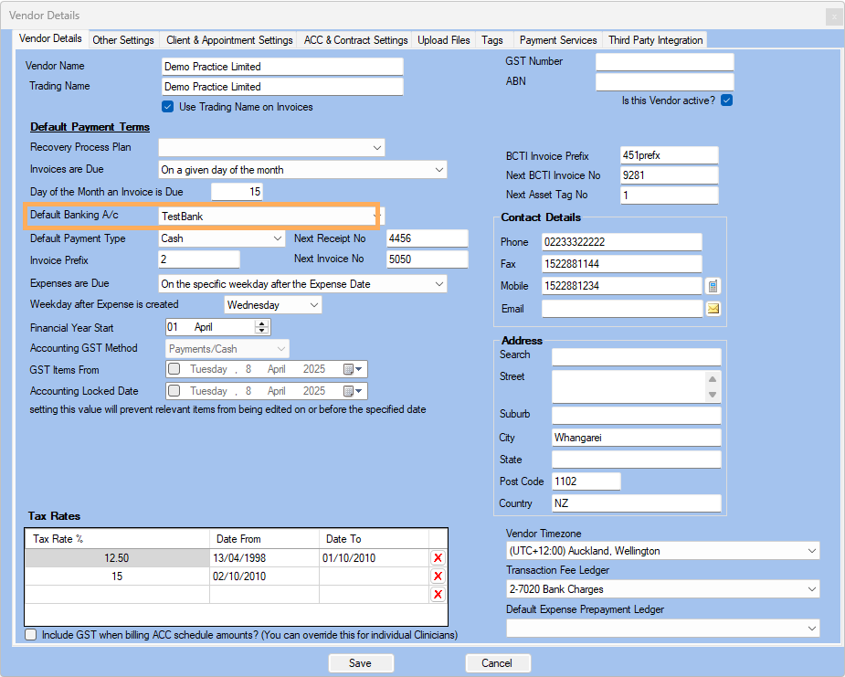Open the Recovery Process Plan dropdown
Viewport: 845px width, 677px height.
pos(377,148)
